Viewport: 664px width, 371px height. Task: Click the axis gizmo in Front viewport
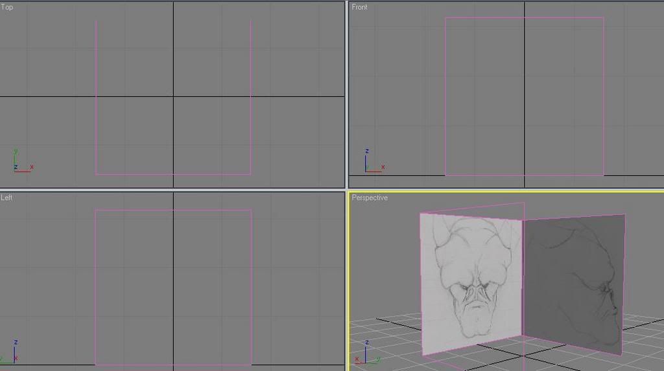pyautogui.click(x=372, y=163)
